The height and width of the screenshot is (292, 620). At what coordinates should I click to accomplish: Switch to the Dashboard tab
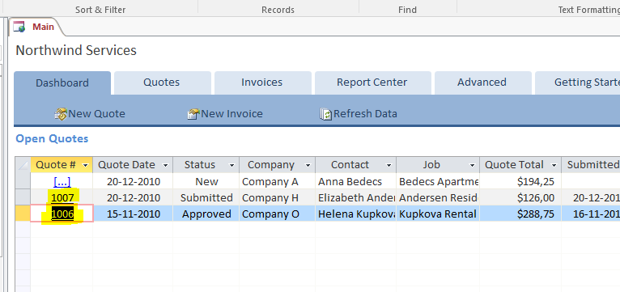point(62,83)
